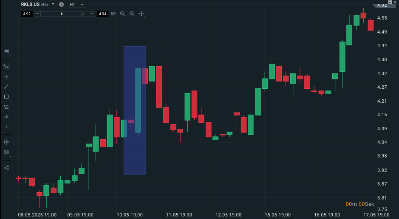Open the H1 timeframe dropdown

(x=76, y=5)
